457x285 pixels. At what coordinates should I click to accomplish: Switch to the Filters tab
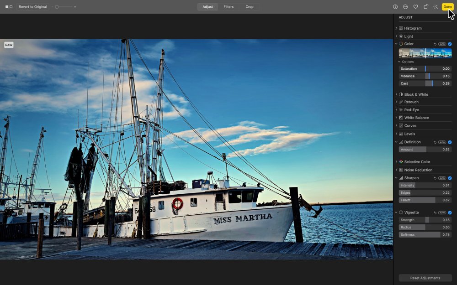tap(228, 7)
